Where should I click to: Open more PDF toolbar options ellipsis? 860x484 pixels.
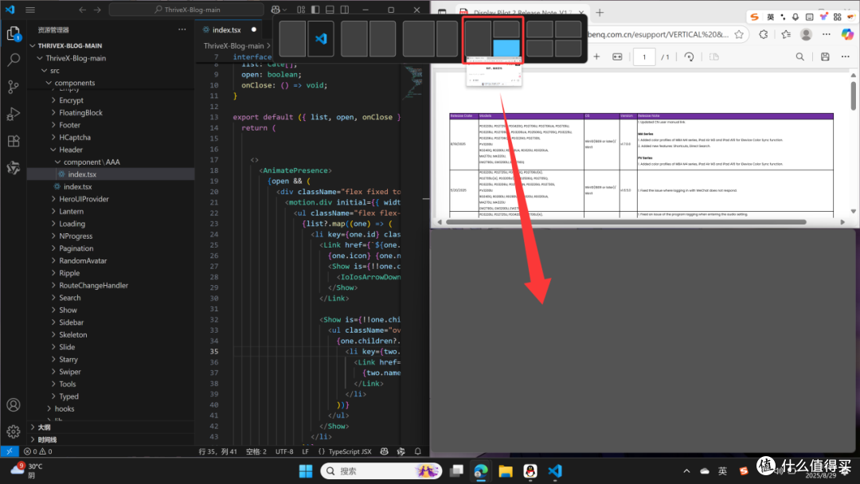(845, 57)
